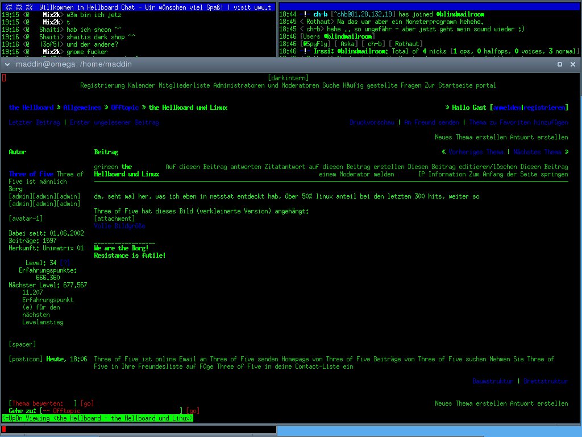Click the 'anmelden' login link

[x=507, y=108]
